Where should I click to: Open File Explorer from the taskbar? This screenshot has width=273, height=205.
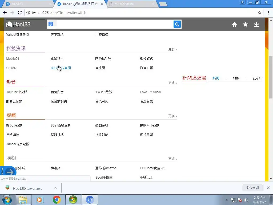23,200
